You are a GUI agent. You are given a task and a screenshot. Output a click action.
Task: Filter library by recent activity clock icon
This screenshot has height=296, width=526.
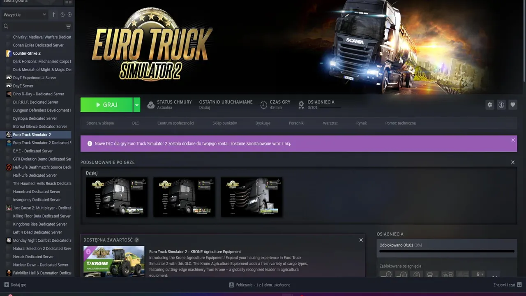click(x=62, y=14)
